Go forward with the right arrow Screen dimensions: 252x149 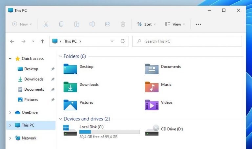[x=24, y=41]
